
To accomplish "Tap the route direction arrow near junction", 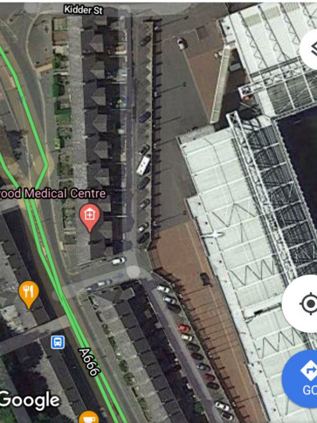I will pos(118,276).
